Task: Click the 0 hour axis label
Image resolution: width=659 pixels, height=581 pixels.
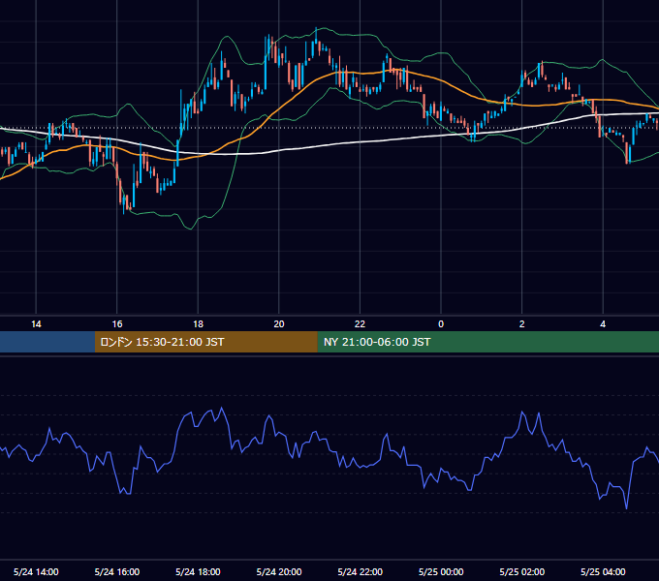Action: [x=441, y=324]
